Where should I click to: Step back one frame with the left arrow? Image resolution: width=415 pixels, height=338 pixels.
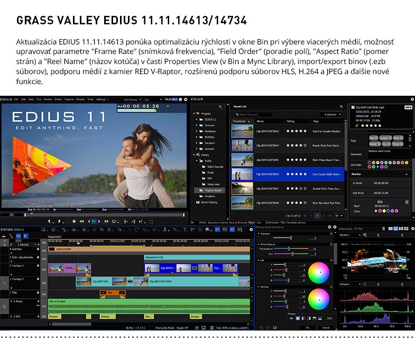[89, 221]
